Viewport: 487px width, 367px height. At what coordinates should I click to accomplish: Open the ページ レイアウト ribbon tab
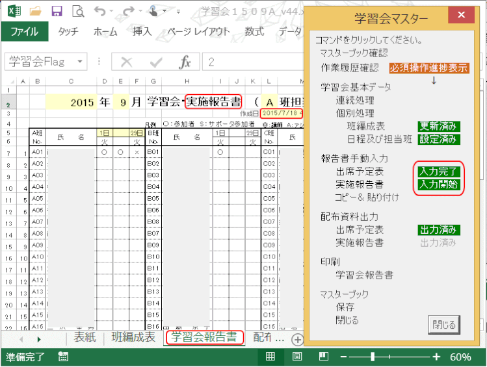point(198,31)
